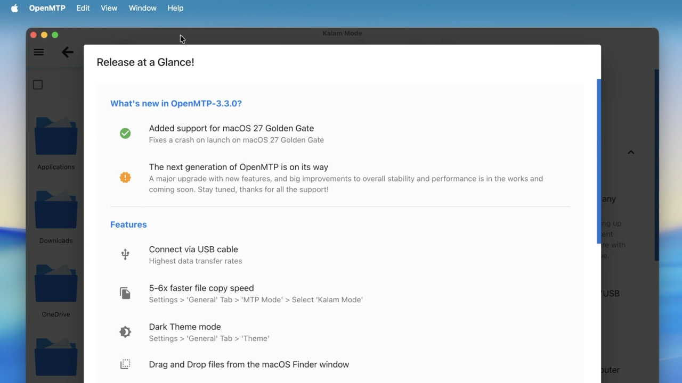Screen dimensions: 682x383
Task: Open the Apple menu
Action: [x=14, y=8]
